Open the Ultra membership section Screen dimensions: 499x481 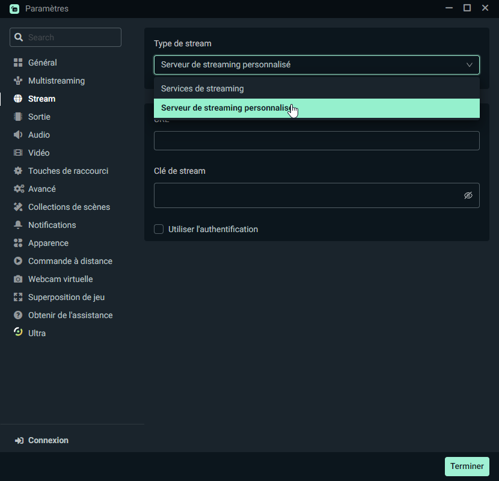click(x=36, y=332)
